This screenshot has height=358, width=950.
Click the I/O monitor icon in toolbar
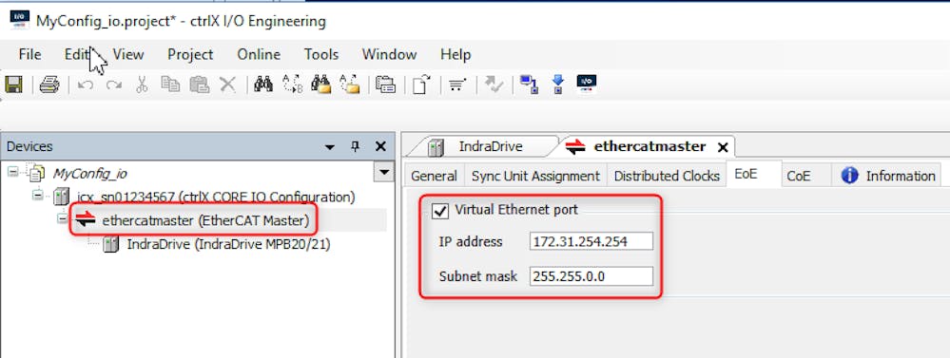pos(587,83)
